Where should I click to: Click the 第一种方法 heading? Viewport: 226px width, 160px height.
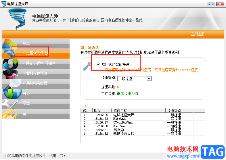pos(90,48)
